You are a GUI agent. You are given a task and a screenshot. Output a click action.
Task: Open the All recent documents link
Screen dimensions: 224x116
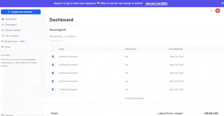pos(134,98)
